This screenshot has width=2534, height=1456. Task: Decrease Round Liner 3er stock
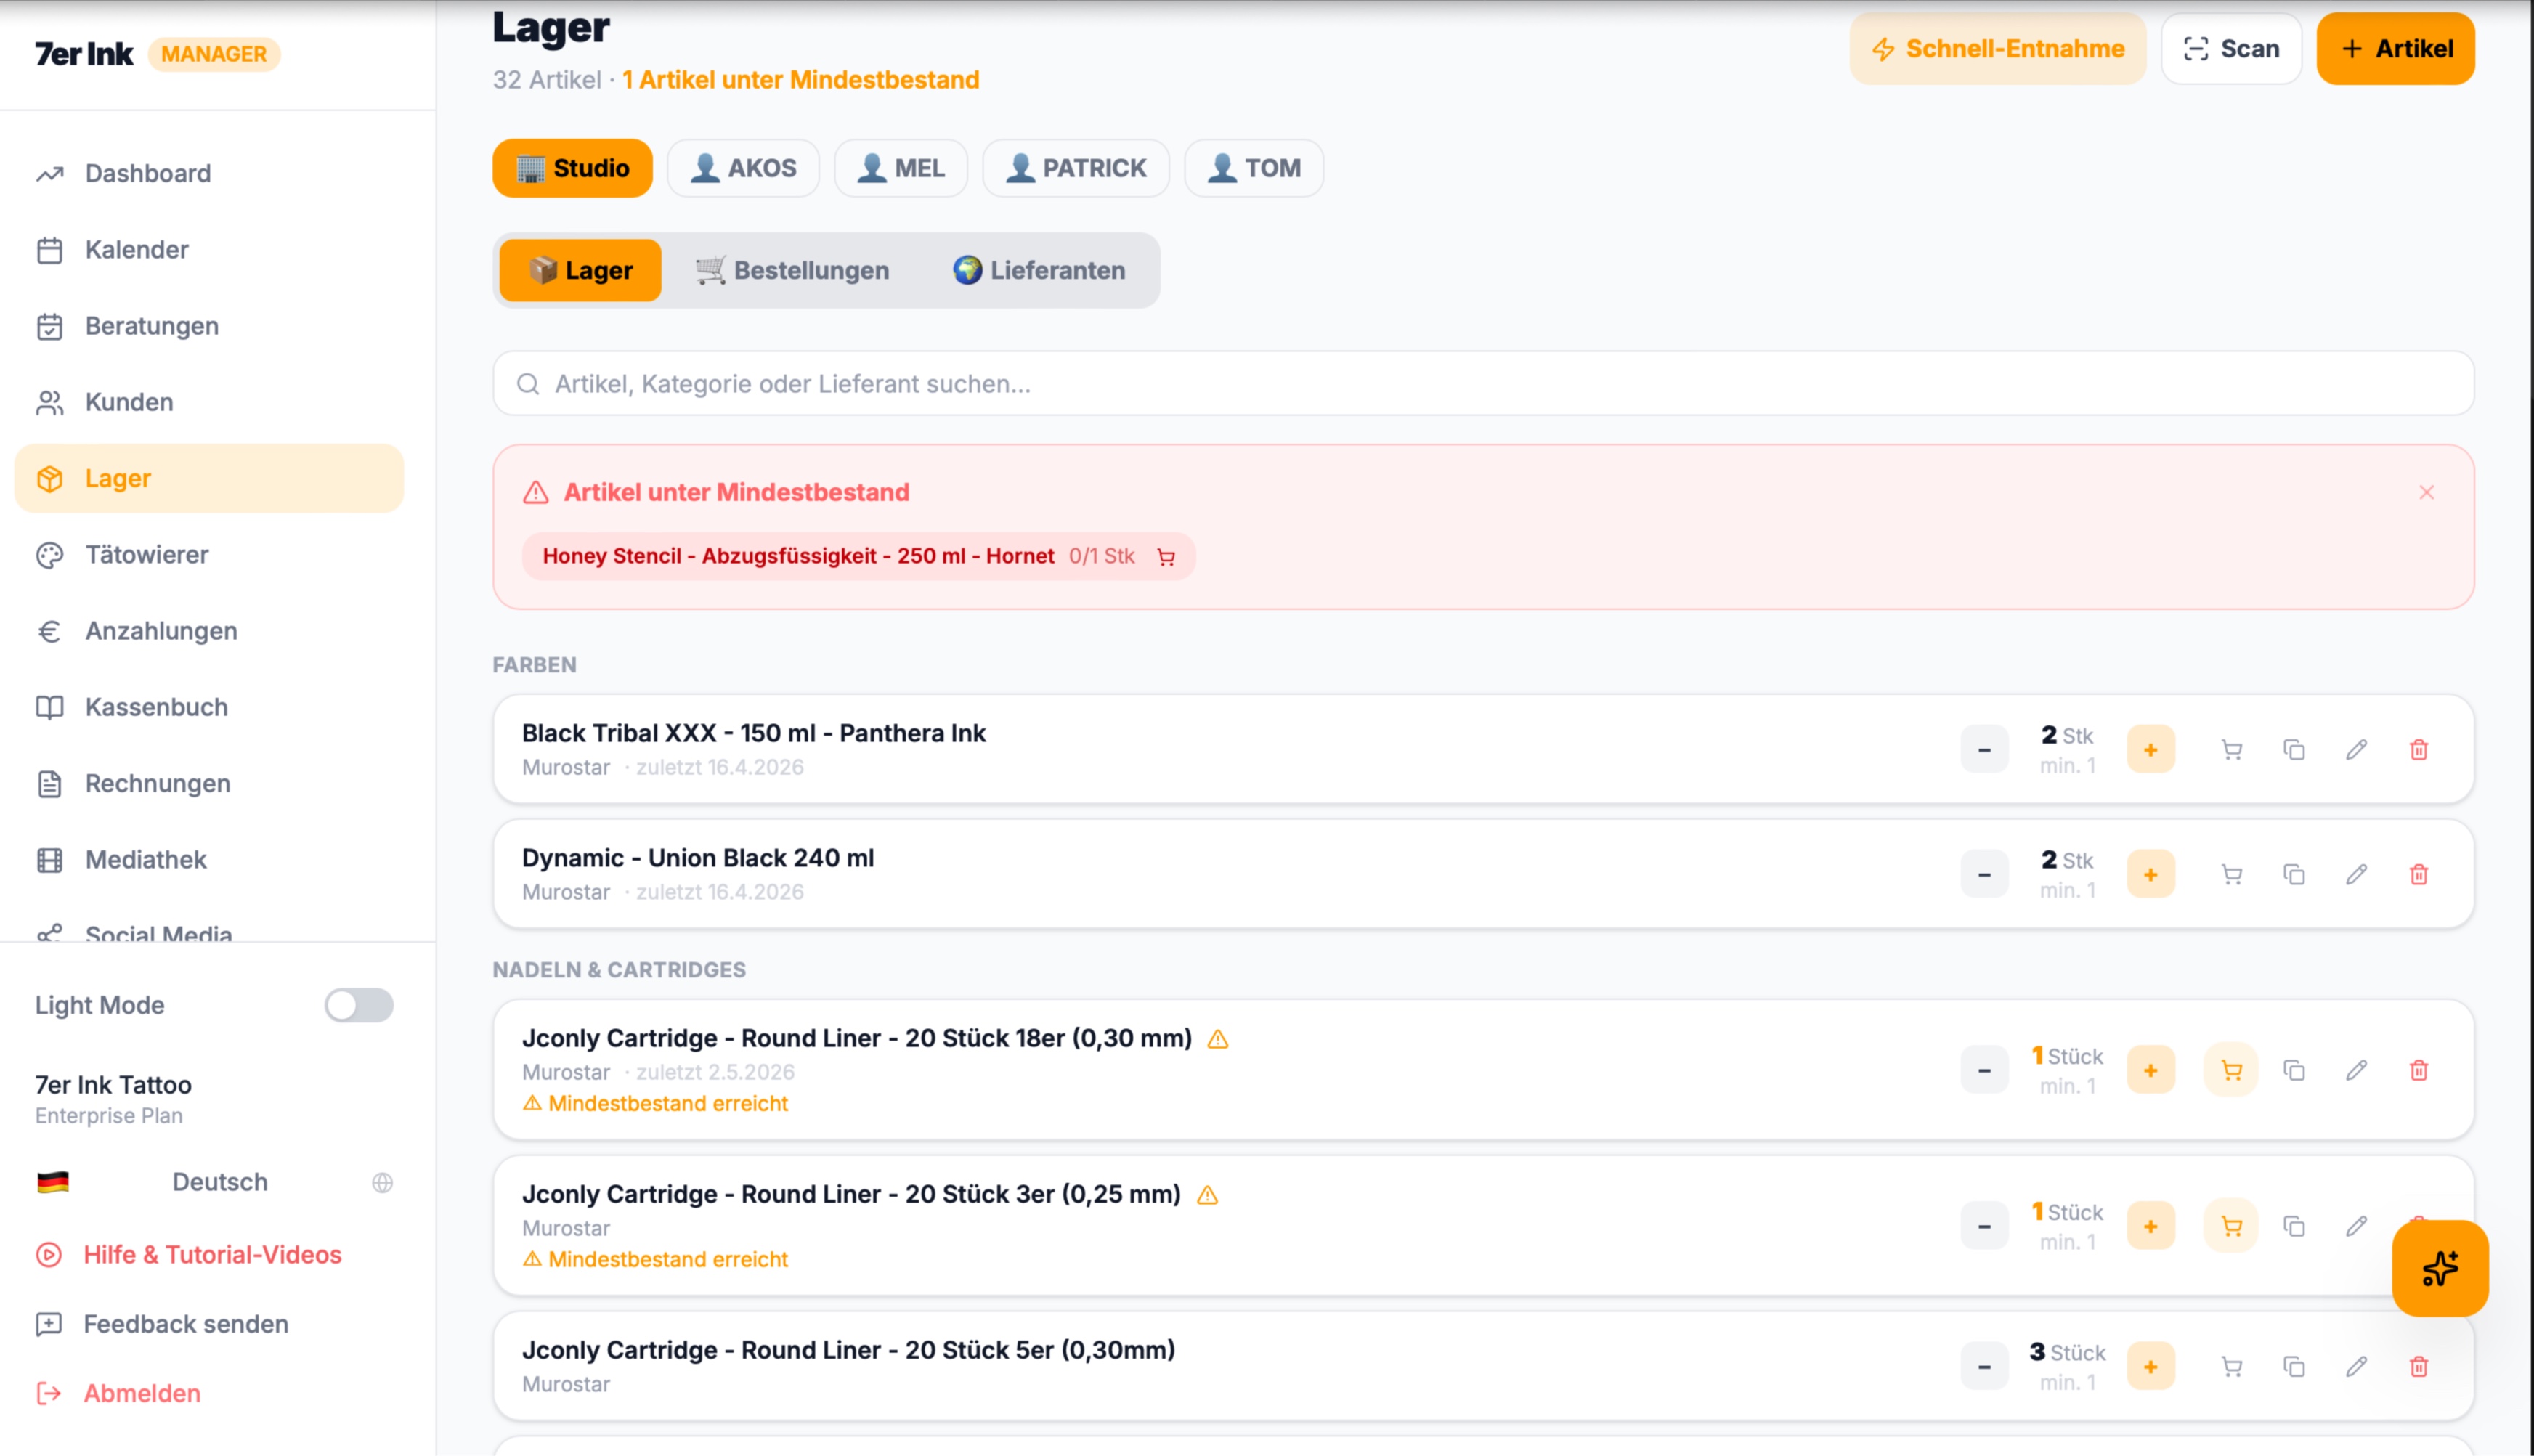pyautogui.click(x=1984, y=1227)
